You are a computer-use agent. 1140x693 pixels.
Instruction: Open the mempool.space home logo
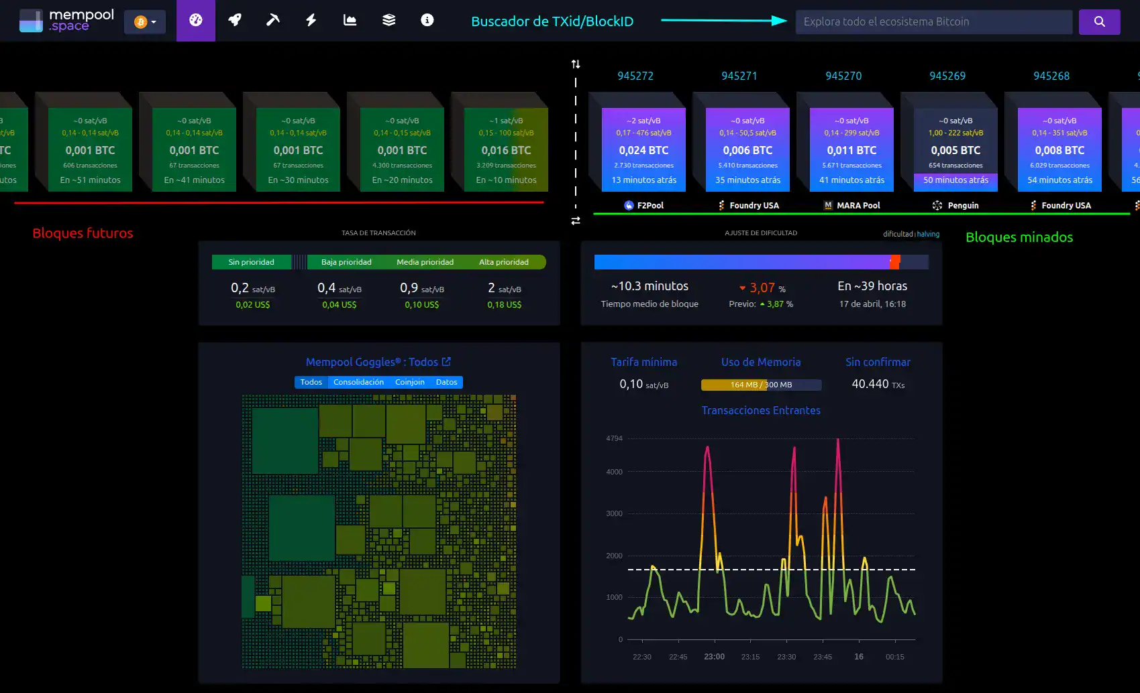(x=66, y=21)
